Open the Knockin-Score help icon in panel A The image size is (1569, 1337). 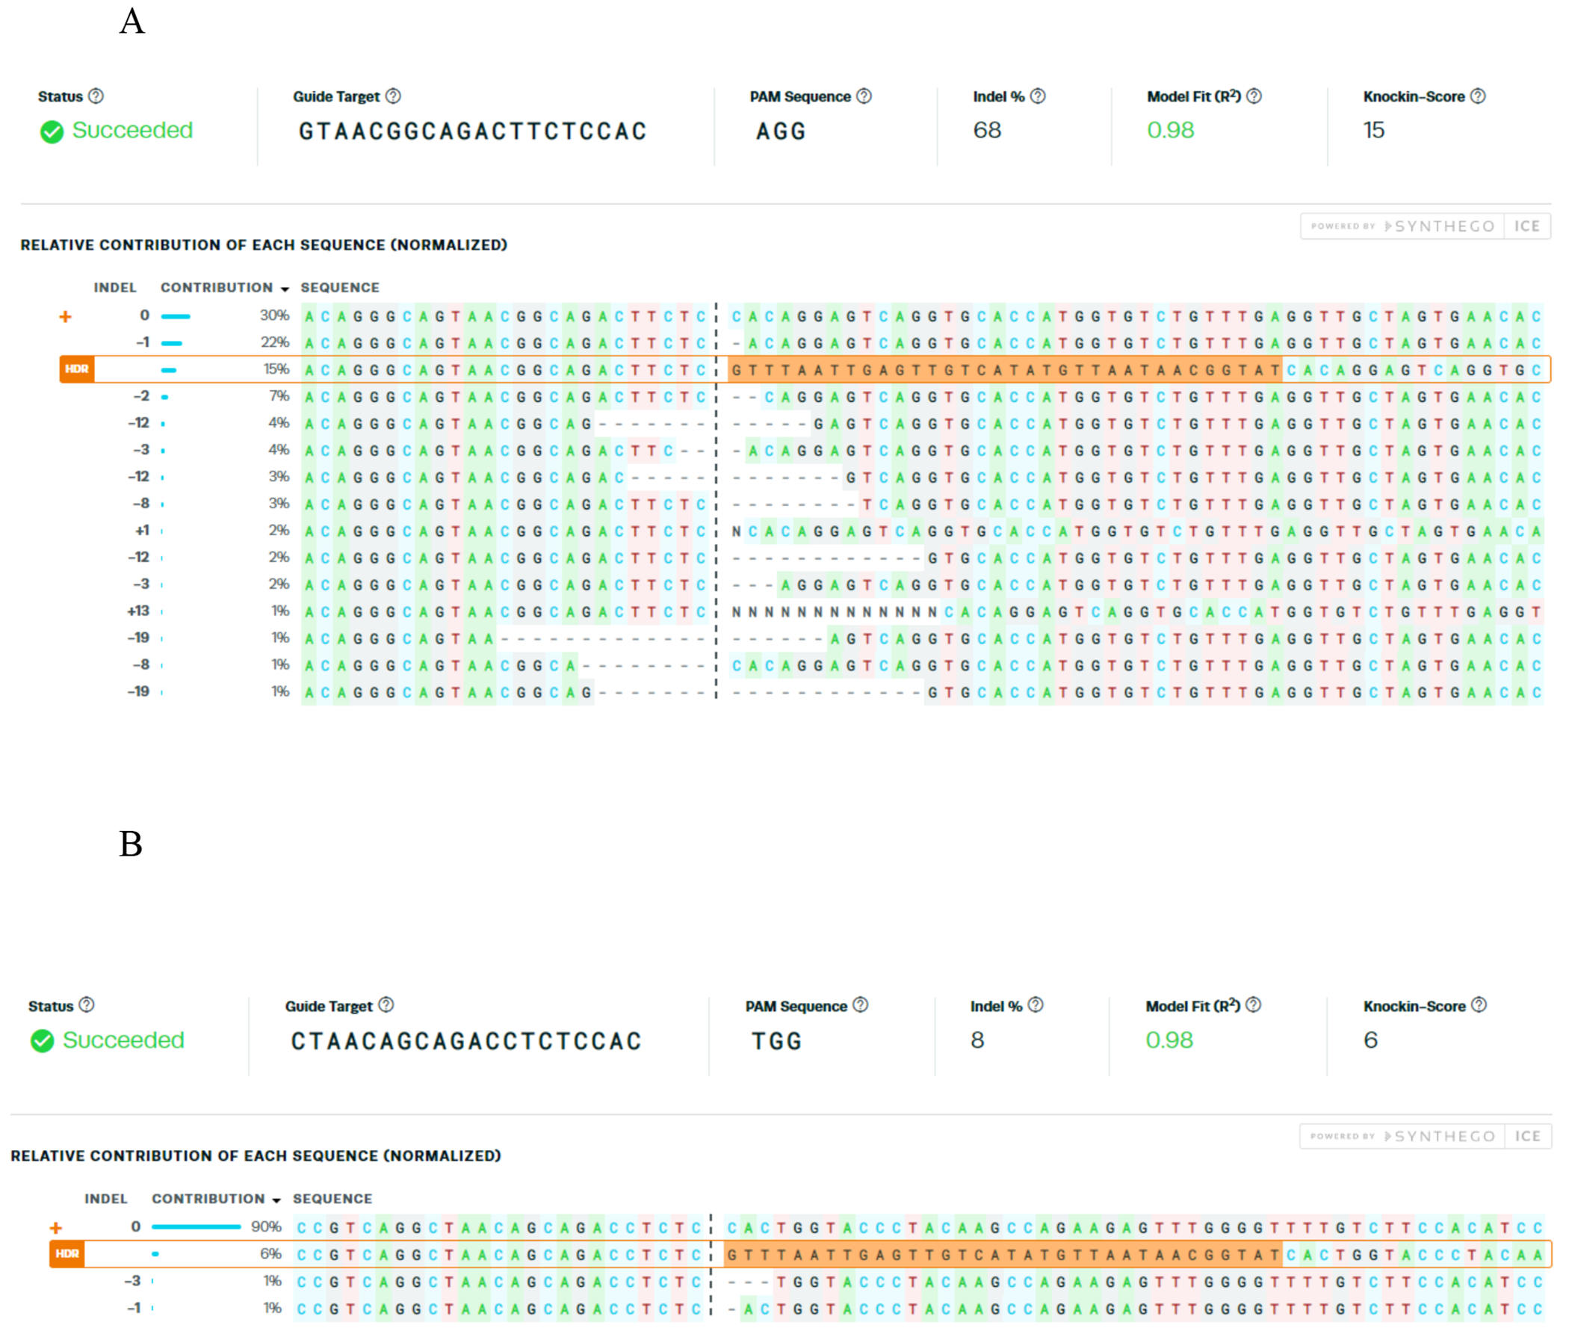(1478, 96)
